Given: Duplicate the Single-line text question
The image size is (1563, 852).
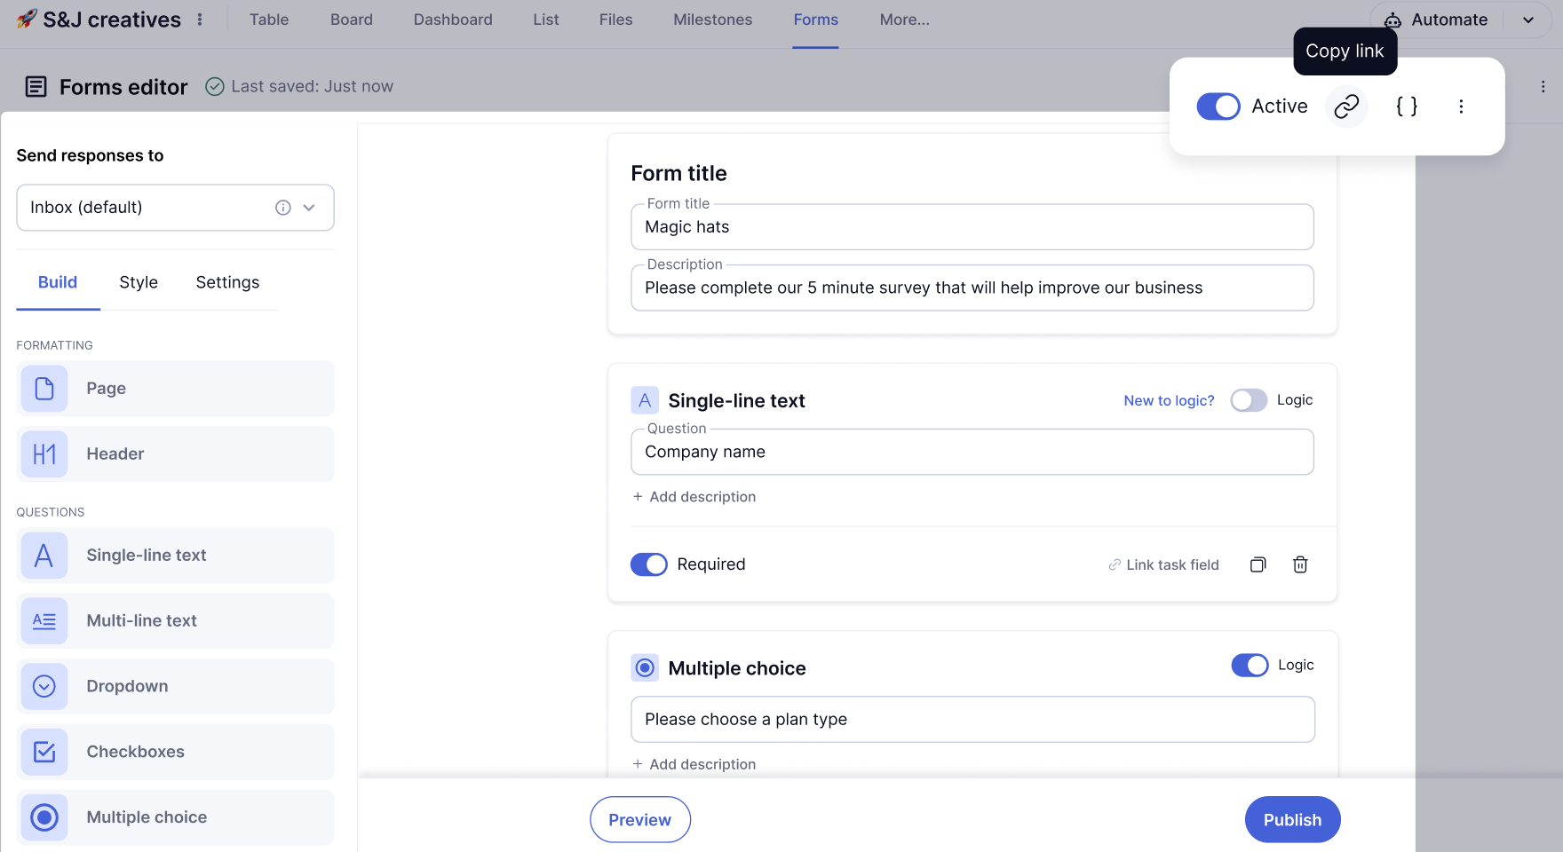Looking at the screenshot, I should pyautogui.click(x=1258, y=564).
